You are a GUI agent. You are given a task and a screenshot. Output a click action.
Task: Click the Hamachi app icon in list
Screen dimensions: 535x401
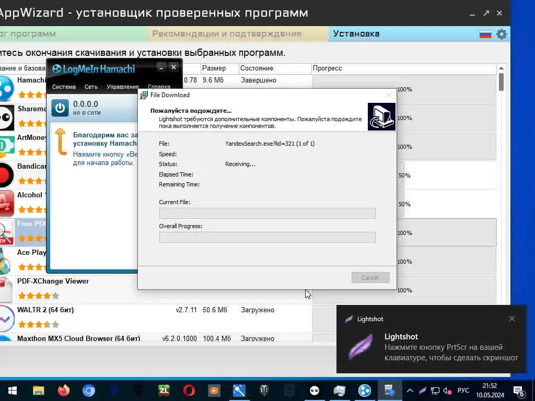6,88
